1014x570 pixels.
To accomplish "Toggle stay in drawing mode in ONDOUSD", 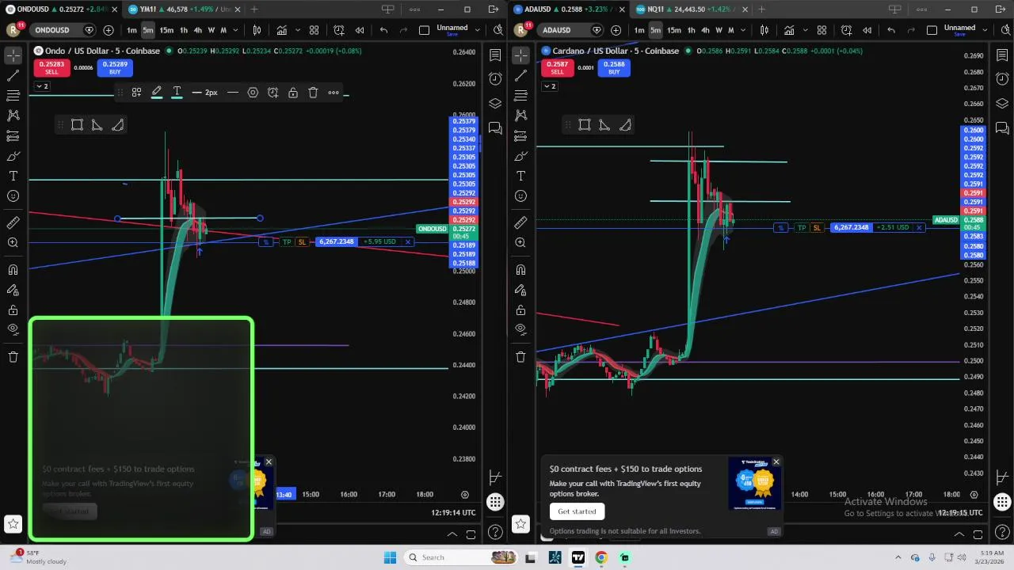I will pos(13,291).
